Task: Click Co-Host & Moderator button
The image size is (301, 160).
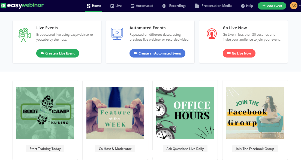Action: pos(115,149)
